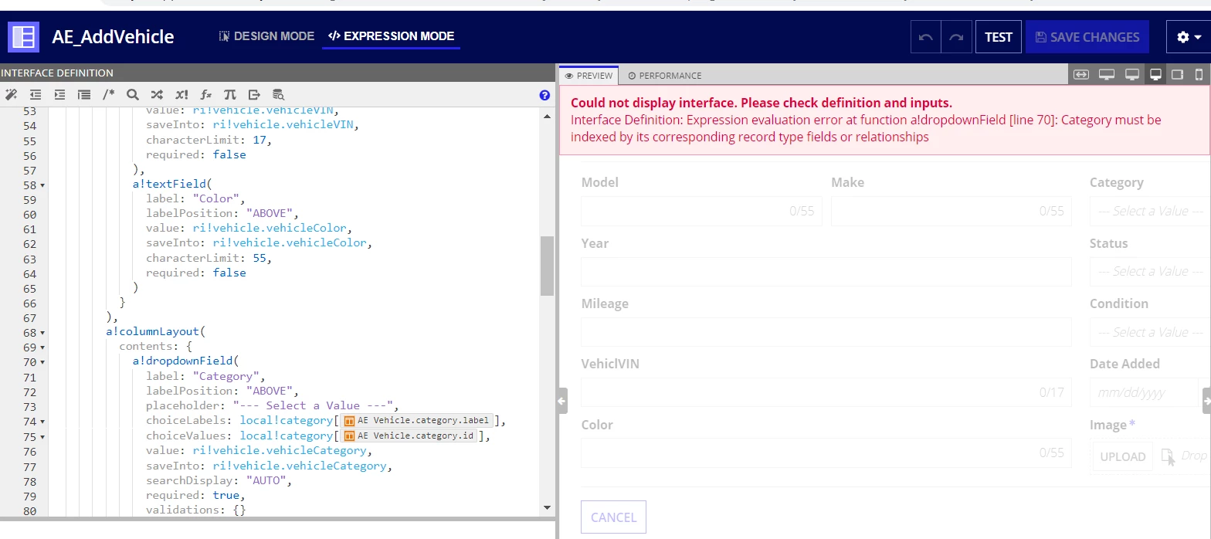Image resolution: width=1211 pixels, height=539 pixels.
Task: Select the medium desktop preview icon
Action: point(1132,75)
